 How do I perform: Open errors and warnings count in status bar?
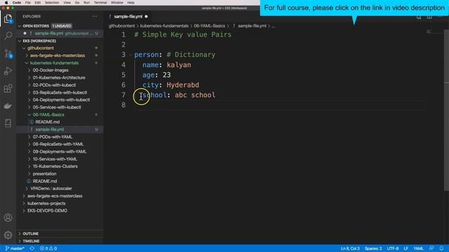(48, 248)
